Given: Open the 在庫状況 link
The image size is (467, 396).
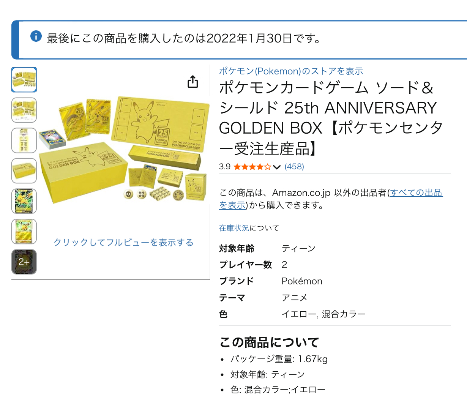Looking at the screenshot, I should coord(234,228).
